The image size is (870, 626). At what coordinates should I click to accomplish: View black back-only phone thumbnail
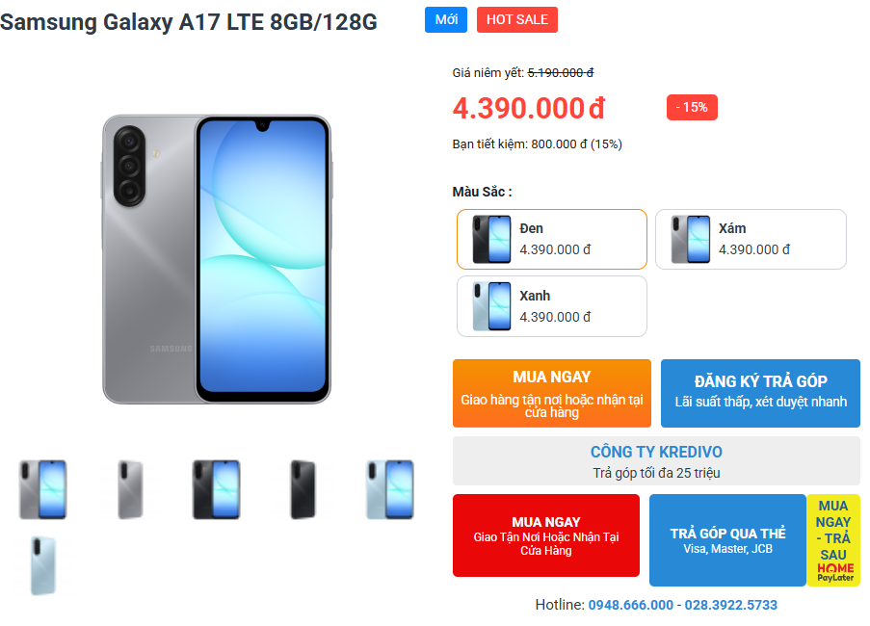tap(303, 489)
